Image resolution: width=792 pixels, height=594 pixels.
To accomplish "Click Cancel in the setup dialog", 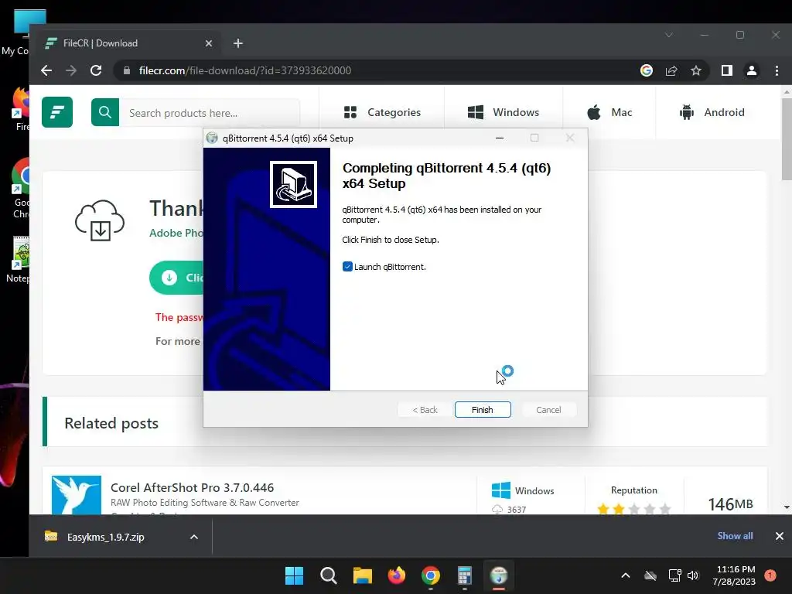I will [x=548, y=410].
